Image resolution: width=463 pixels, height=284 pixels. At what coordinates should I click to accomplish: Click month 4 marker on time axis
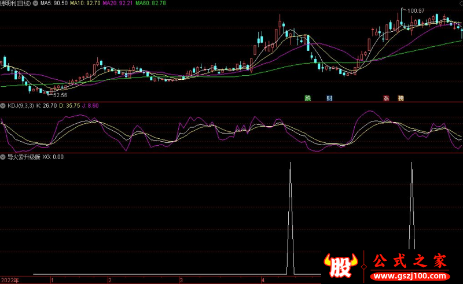click(x=262, y=280)
